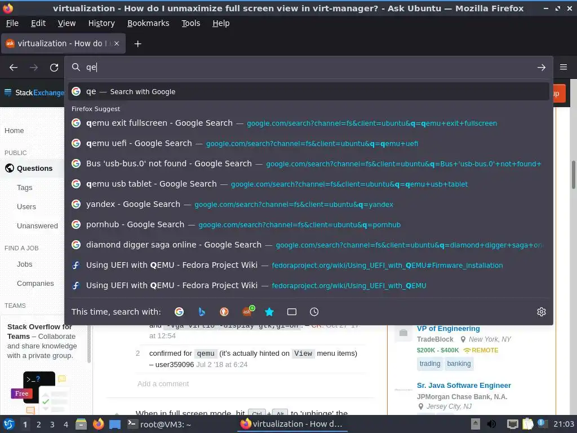
Task: Open search settings gear icon
Action: 542,312
